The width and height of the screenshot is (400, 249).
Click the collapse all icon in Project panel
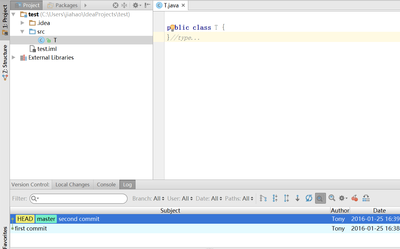pyautogui.click(x=124, y=5)
